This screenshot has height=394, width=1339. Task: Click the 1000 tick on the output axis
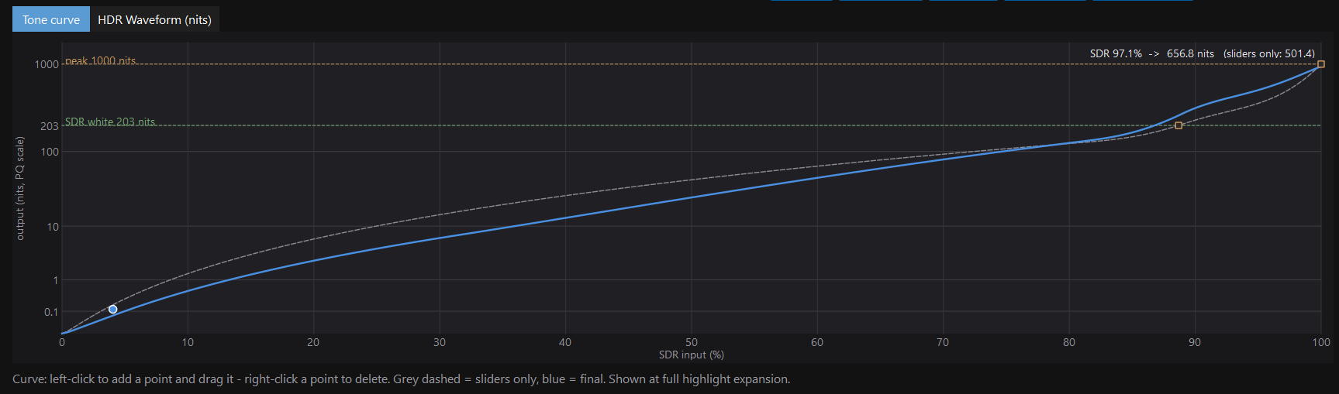tap(47, 64)
